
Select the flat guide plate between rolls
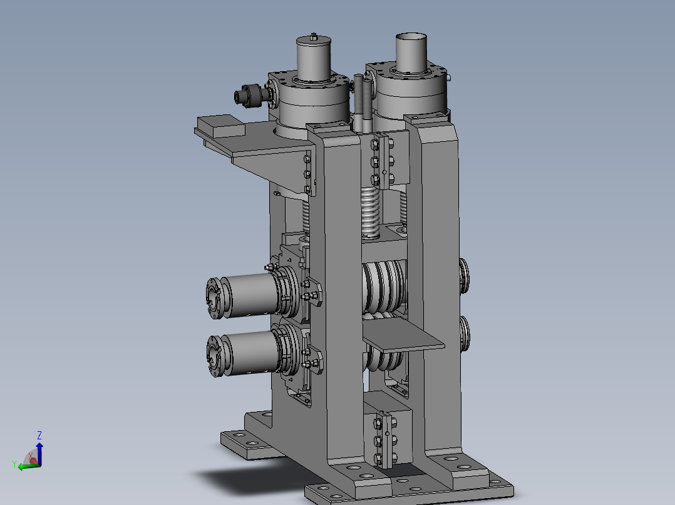tap(403, 336)
